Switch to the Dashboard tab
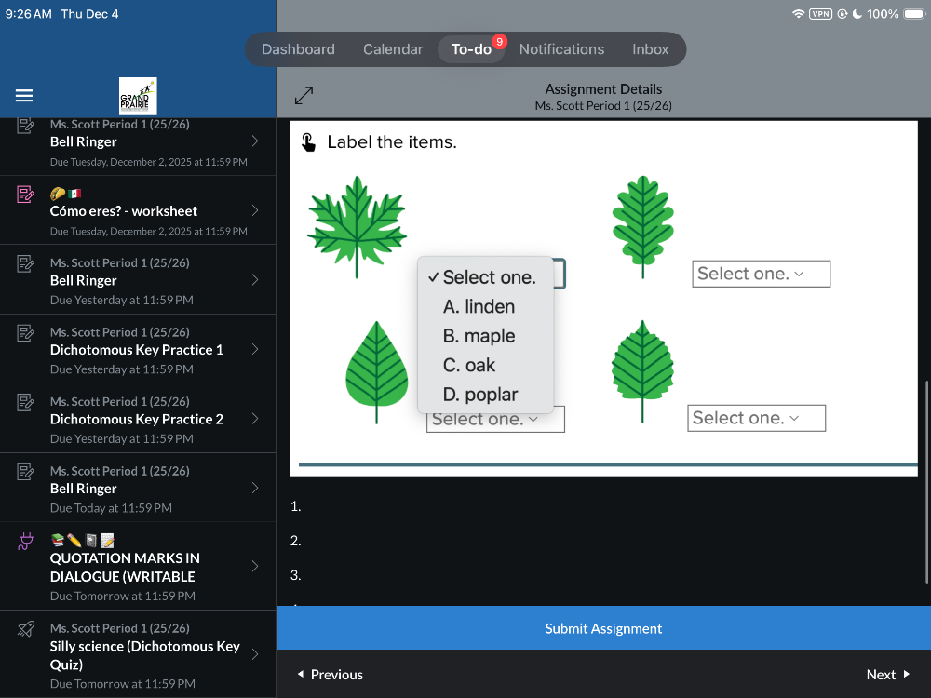 (298, 49)
